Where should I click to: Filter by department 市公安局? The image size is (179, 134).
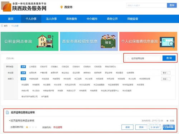[x=89, y=79]
